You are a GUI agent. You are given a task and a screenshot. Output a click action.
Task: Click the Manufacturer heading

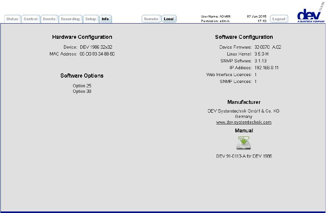click(244, 102)
